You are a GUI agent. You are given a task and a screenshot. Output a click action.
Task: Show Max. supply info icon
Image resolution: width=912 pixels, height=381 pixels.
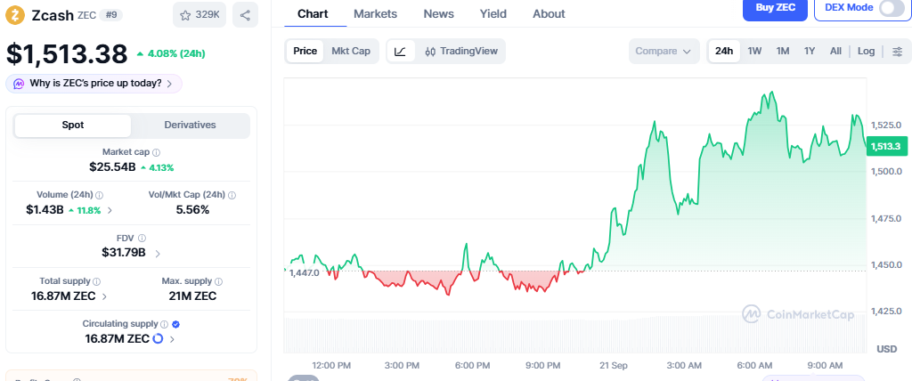pyautogui.click(x=219, y=281)
